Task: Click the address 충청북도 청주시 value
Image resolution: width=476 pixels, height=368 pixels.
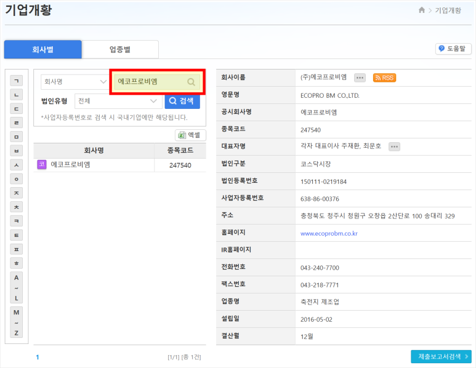Action: coord(377,216)
